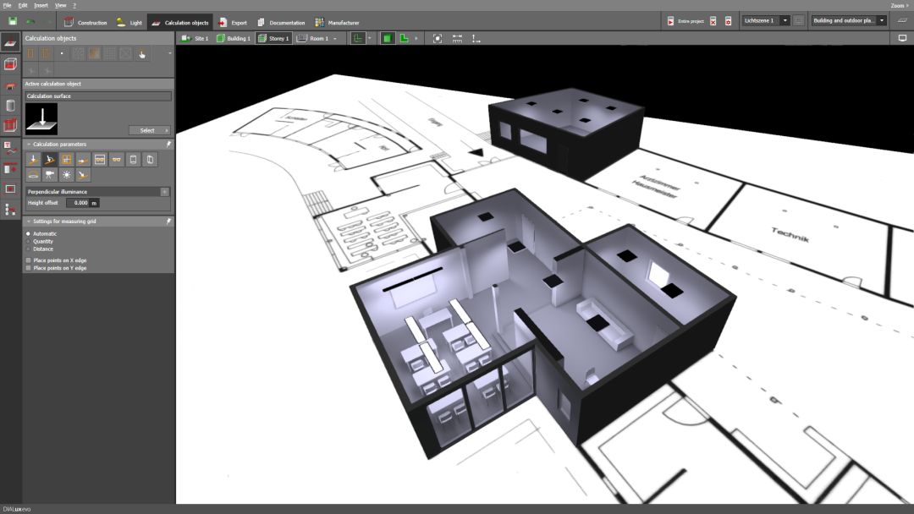This screenshot has width=914, height=514.
Task: Tick Place points on Y edge checkbox
Action: pyautogui.click(x=28, y=268)
